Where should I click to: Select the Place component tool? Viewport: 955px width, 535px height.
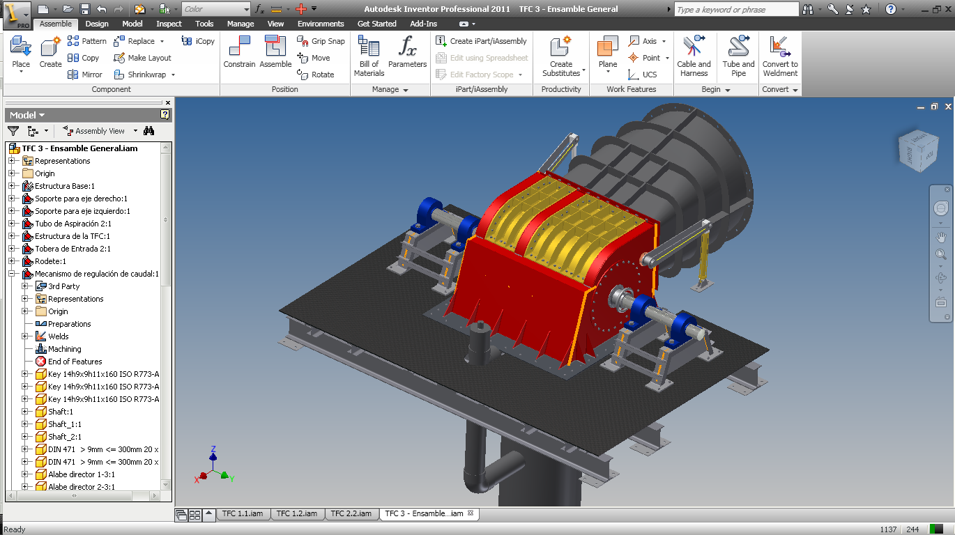[x=21, y=54]
